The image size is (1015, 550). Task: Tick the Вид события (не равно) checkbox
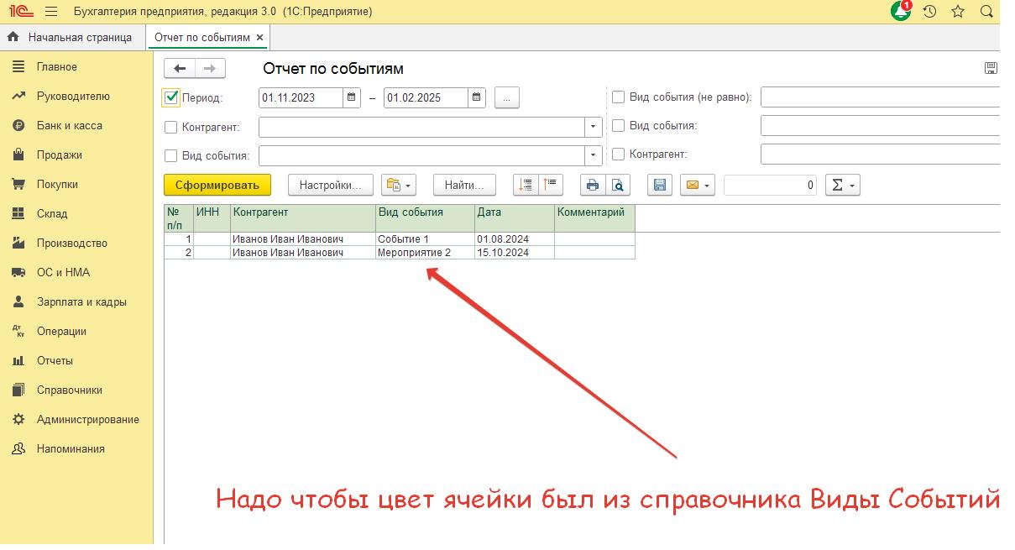pos(619,97)
